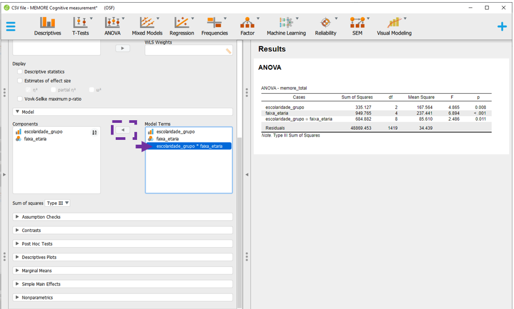The height and width of the screenshot is (309, 514).
Task: Open the Descriptives analysis module
Action: (47, 25)
